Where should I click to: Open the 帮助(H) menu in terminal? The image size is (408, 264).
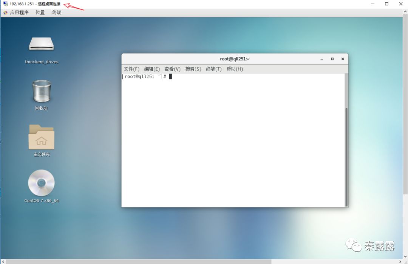tap(235, 69)
